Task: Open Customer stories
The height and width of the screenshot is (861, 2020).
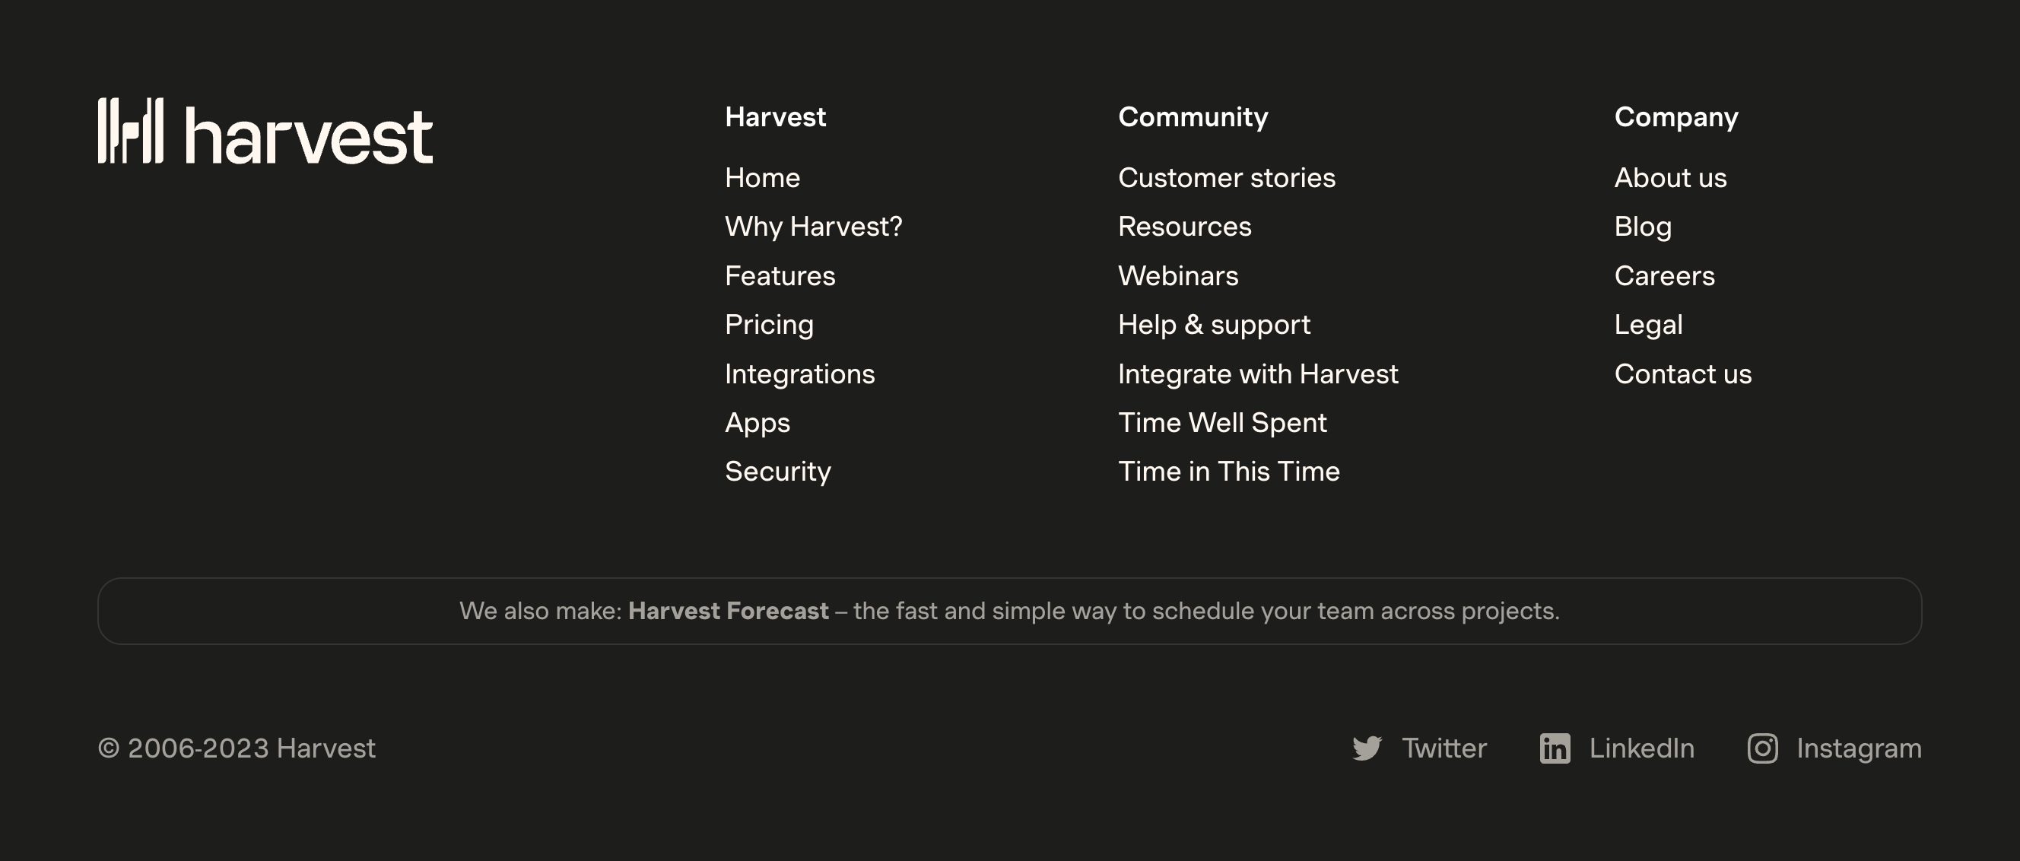Action: 1227,178
